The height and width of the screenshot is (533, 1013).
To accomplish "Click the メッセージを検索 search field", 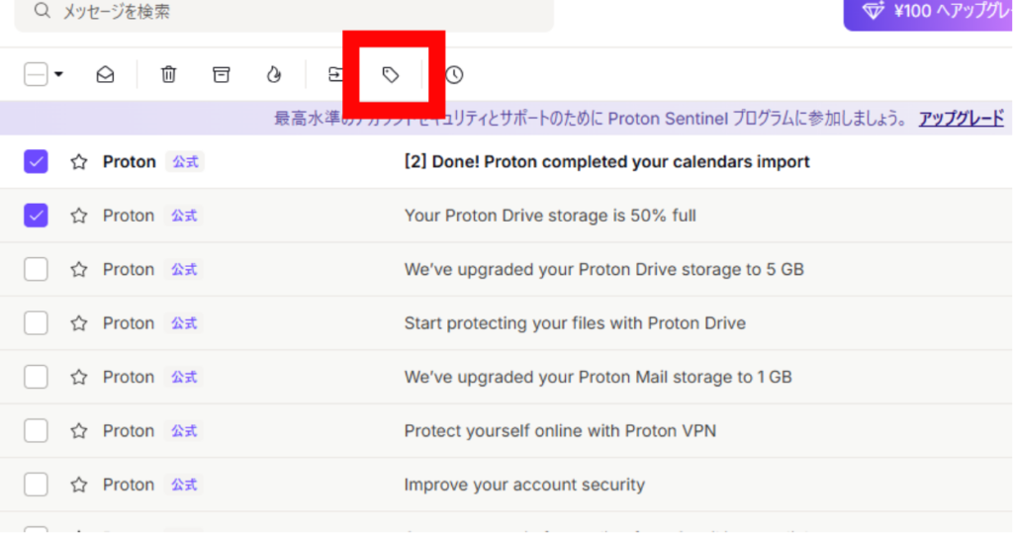I will coord(284,12).
